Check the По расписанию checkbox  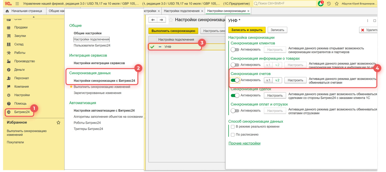point(233,135)
